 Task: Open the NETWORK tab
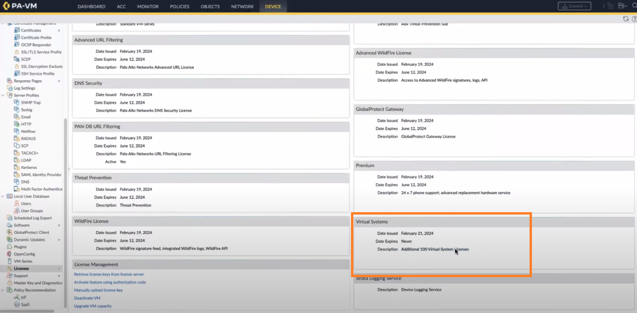(242, 7)
